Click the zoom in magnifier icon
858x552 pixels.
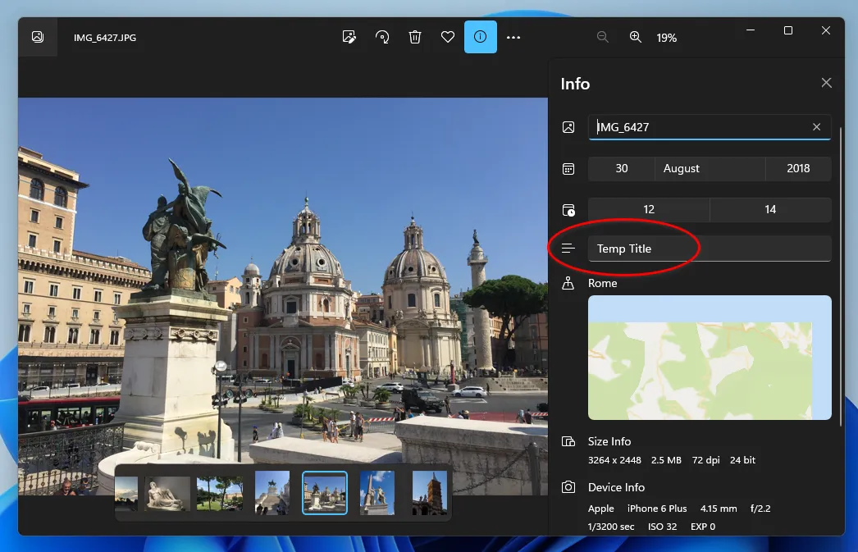click(635, 37)
